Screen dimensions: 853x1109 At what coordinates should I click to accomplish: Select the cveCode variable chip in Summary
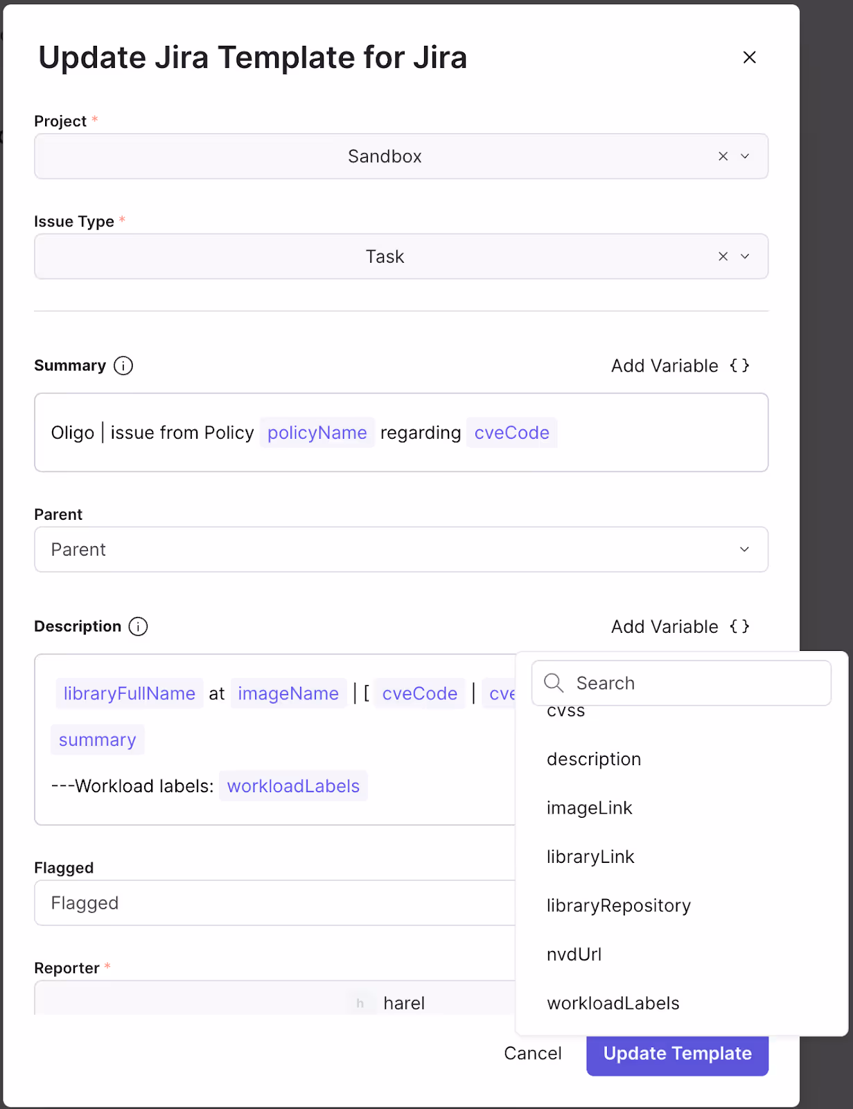tap(512, 433)
